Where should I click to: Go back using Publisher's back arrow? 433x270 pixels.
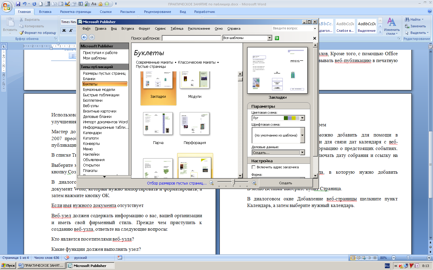coord(84,37)
